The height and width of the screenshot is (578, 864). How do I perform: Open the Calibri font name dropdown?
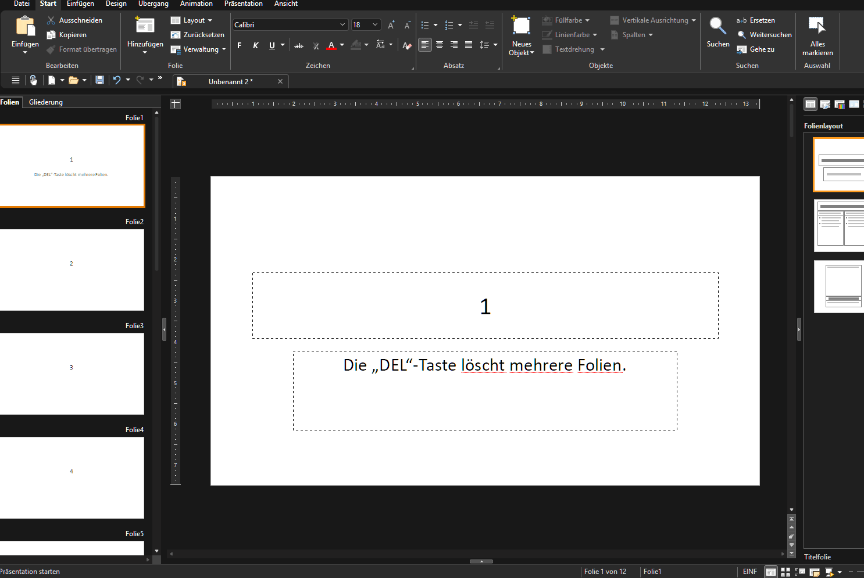pyautogui.click(x=342, y=24)
